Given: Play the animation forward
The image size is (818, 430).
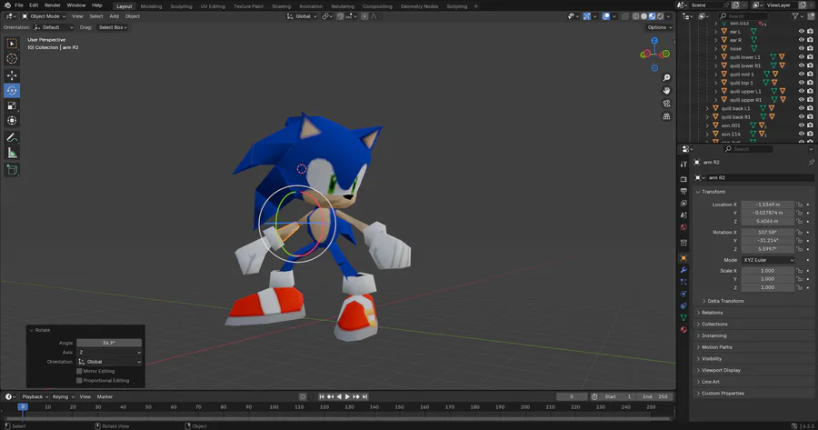Looking at the screenshot, I should (348, 397).
